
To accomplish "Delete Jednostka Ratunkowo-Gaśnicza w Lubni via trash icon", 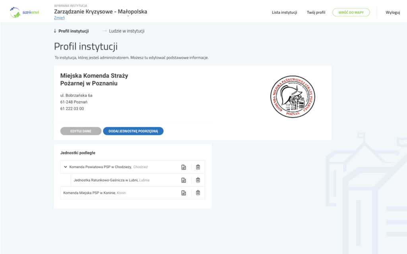I will (x=198, y=180).
